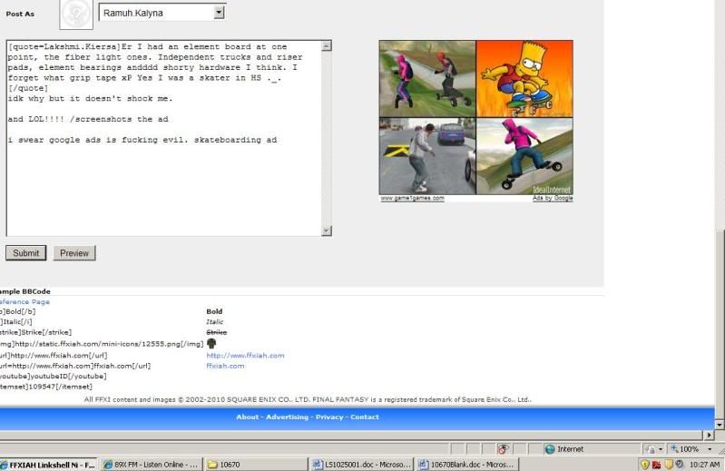Open the www.game1games.com ad link
This screenshot has width=725, height=471.
pos(412,198)
